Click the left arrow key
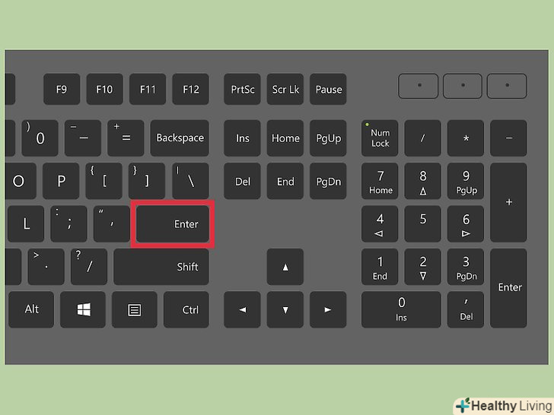 pyautogui.click(x=242, y=309)
